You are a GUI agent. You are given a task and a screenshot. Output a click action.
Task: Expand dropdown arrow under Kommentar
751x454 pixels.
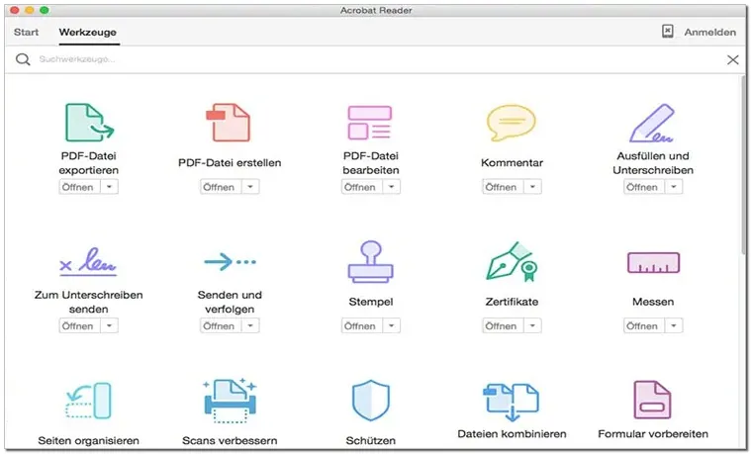coord(532,187)
